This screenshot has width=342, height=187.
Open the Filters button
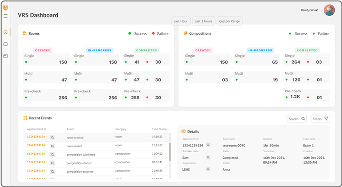click(x=320, y=118)
